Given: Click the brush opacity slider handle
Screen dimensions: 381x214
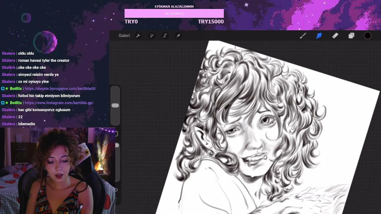Looking at the screenshot, I should pyautogui.click(x=117, y=145).
